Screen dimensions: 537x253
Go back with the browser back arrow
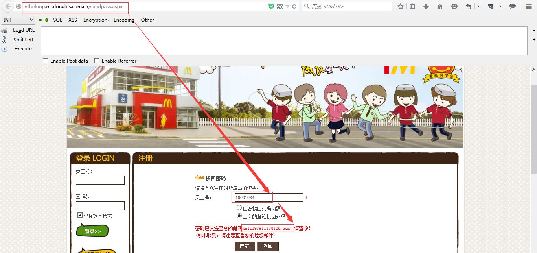pyautogui.click(x=8, y=6)
